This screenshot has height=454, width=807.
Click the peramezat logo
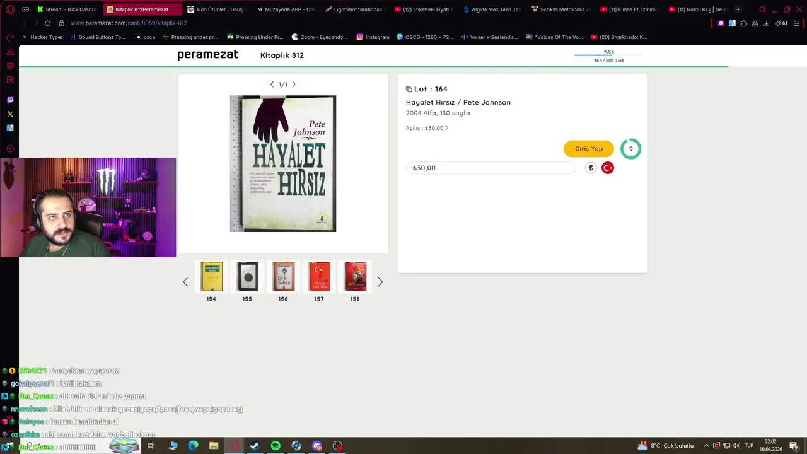(x=208, y=55)
